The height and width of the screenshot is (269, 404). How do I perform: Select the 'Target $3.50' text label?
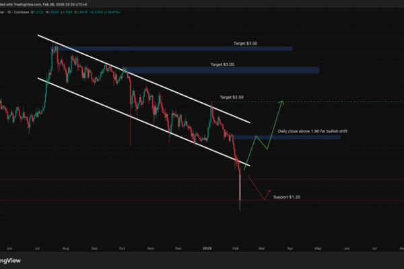coord(245,43)
